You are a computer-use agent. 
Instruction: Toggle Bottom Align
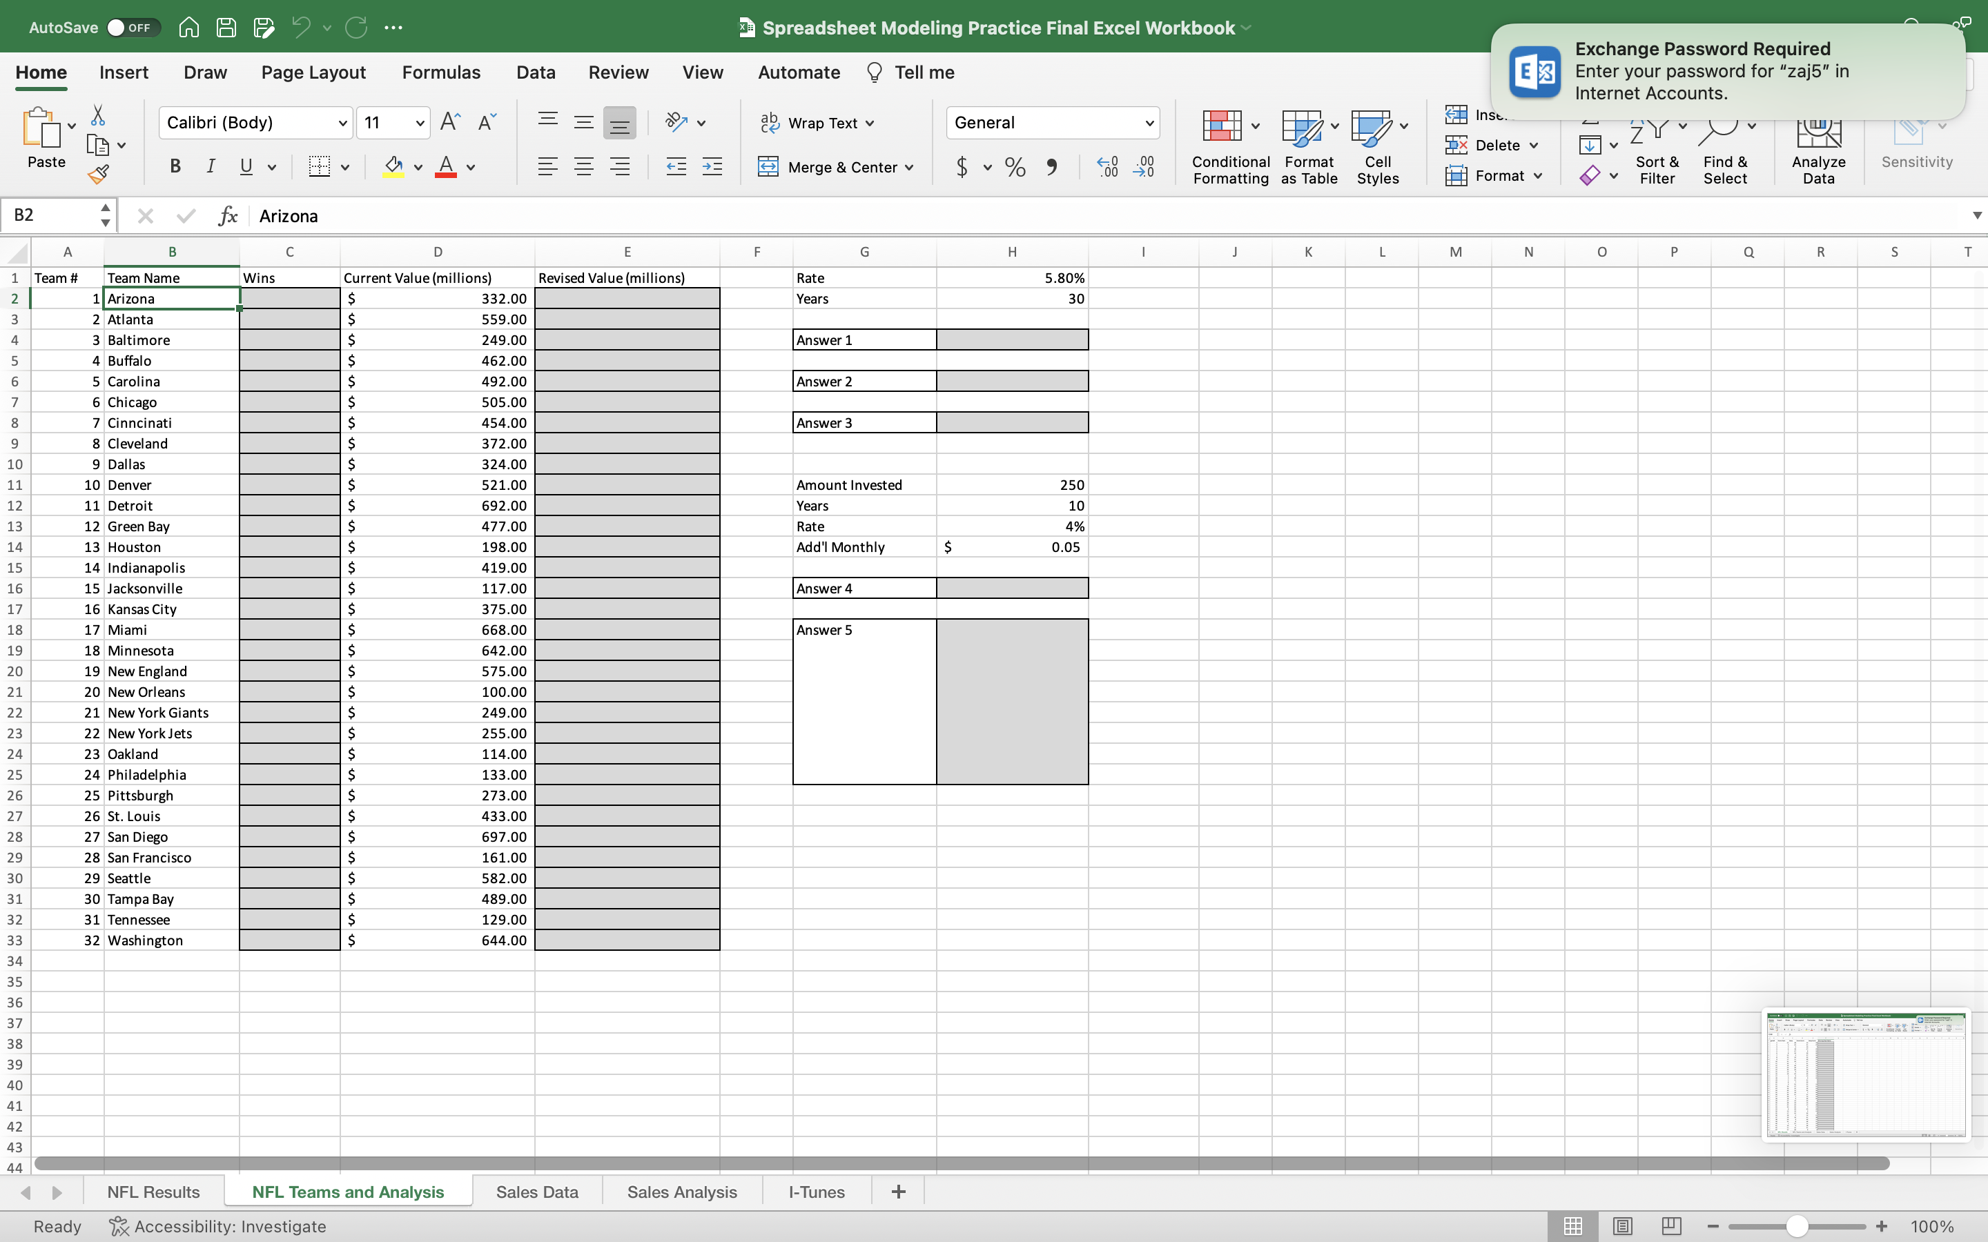(619, 122)
